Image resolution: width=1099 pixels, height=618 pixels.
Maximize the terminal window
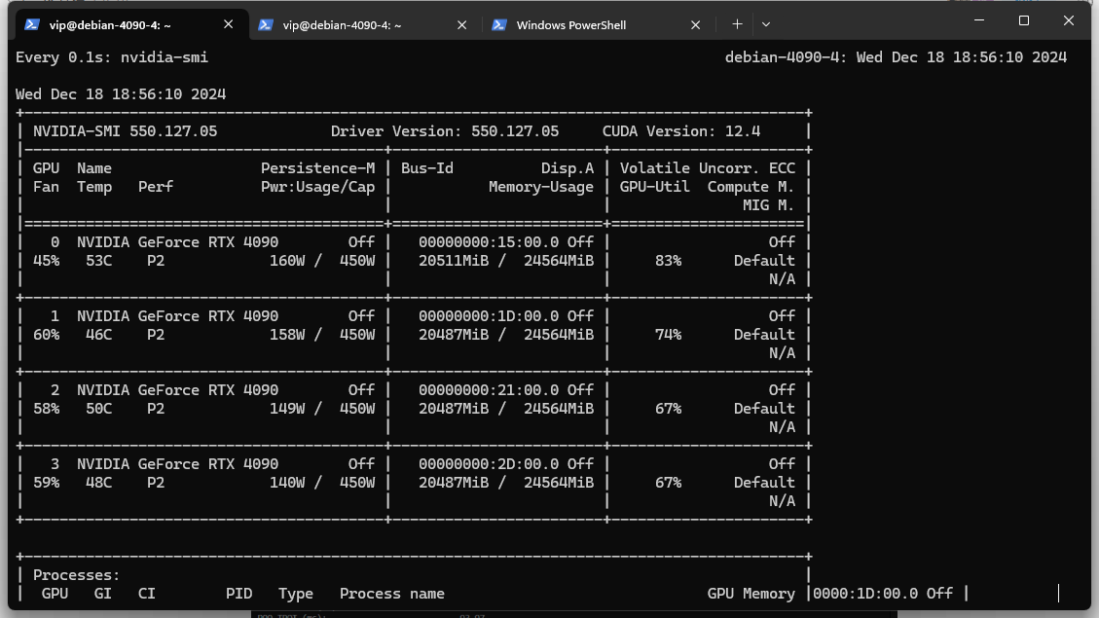[x=1024, y=20]
